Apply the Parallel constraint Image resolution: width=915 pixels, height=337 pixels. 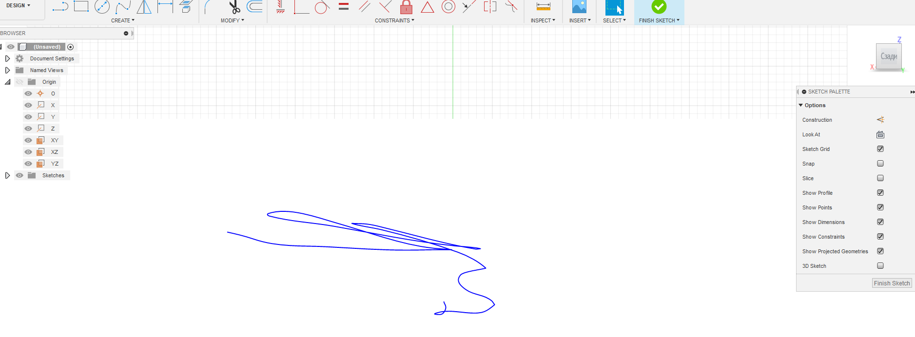(x=365, y=6)
